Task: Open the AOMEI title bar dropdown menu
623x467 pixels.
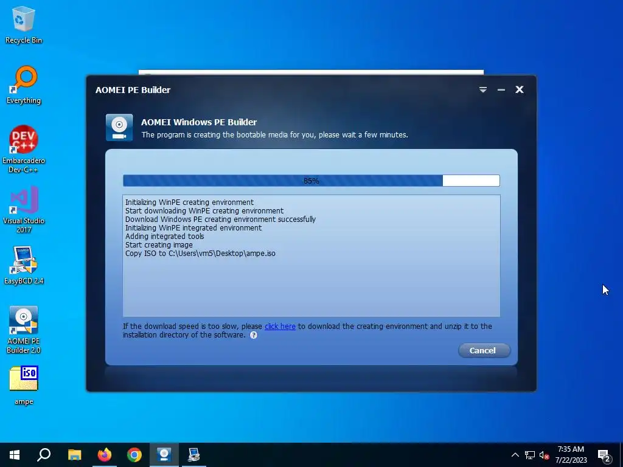Action: click(x=482, y=90)
